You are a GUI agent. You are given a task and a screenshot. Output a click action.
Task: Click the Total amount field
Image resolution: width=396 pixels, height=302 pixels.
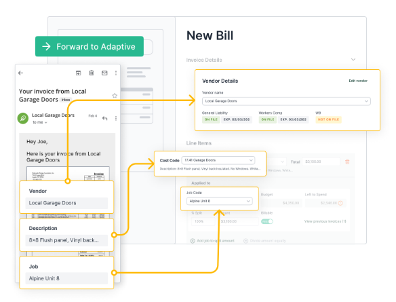(321, 162)
